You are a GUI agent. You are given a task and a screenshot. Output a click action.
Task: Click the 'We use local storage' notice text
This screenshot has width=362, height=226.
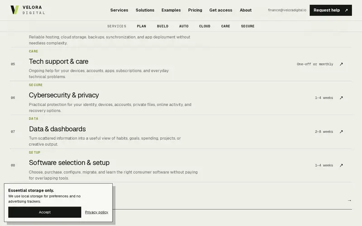[x=44, y=199]
